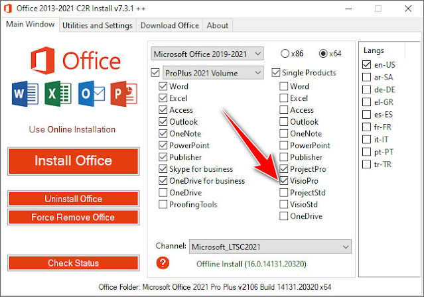Click the Check Status button

[x=74, y=263]
